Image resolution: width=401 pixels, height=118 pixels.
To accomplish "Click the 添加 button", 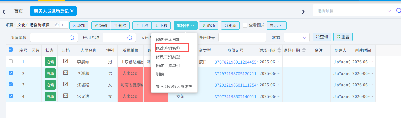I will [79, 25].
